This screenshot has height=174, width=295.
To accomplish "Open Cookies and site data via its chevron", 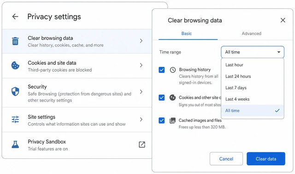I will point(141,65).
